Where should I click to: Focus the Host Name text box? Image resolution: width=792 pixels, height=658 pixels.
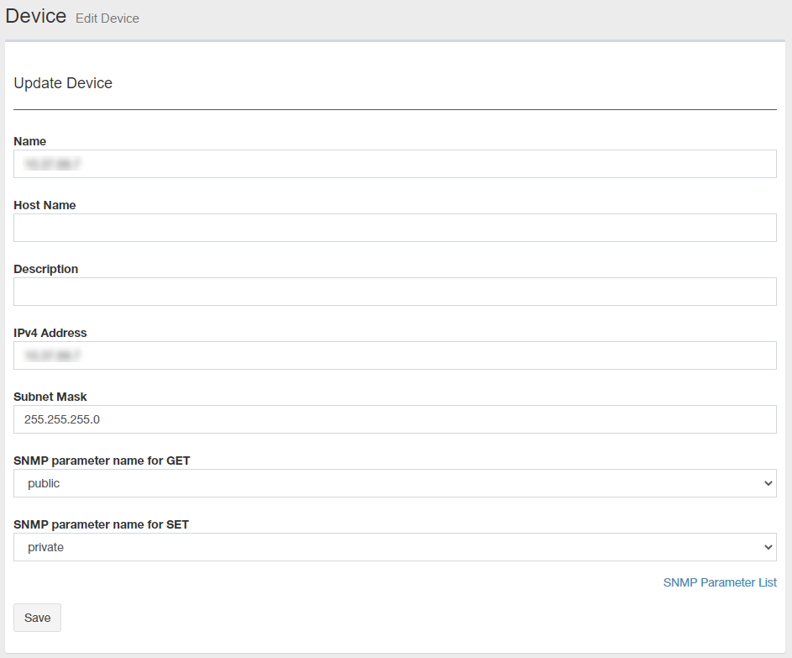click(x=395, y=228)
